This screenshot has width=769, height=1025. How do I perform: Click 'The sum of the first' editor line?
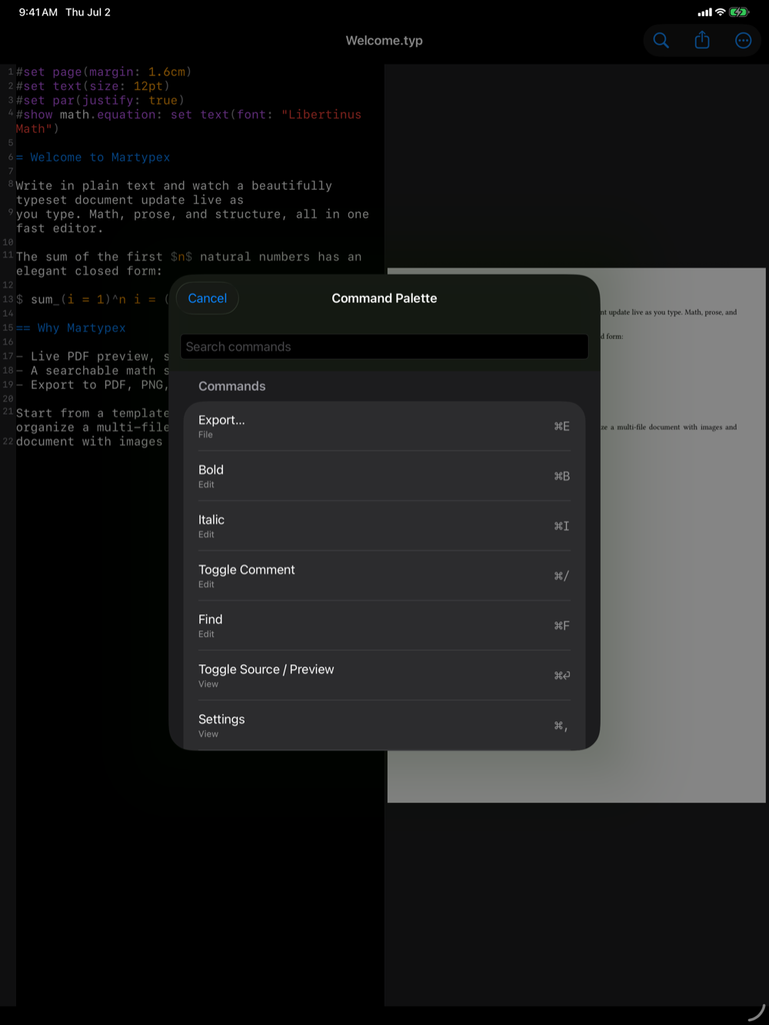pyautogui.click(x=188, y=264)
